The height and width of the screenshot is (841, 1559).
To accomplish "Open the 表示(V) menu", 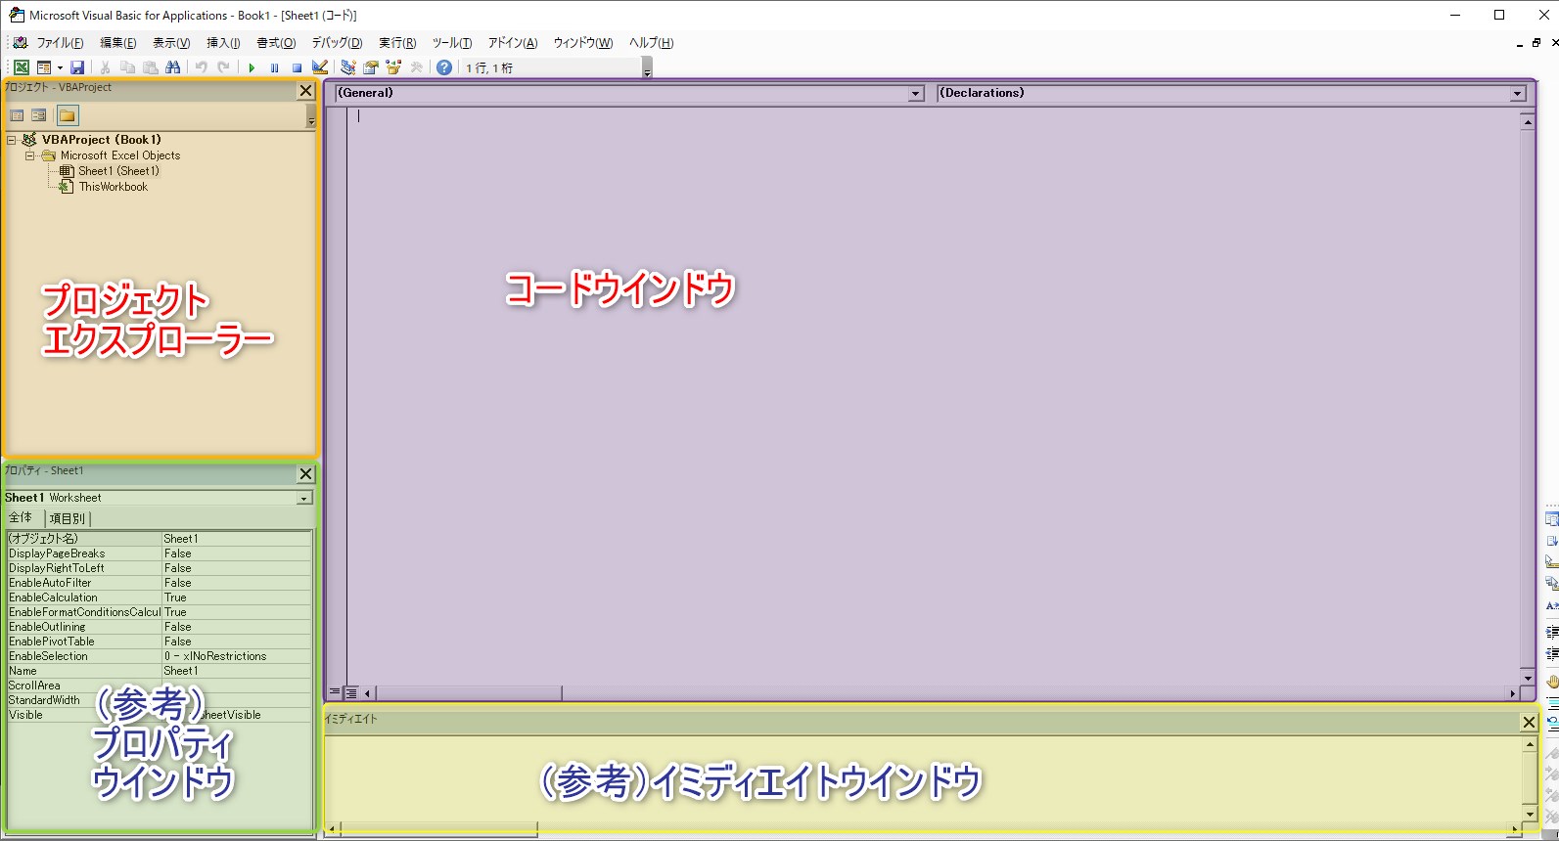I will pos(171,43).
